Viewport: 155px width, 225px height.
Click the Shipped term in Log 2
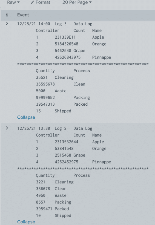[x=63, y=216]
